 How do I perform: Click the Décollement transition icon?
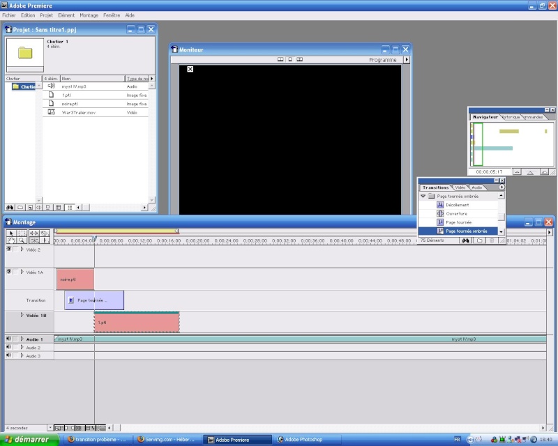(x=440, y=205)
